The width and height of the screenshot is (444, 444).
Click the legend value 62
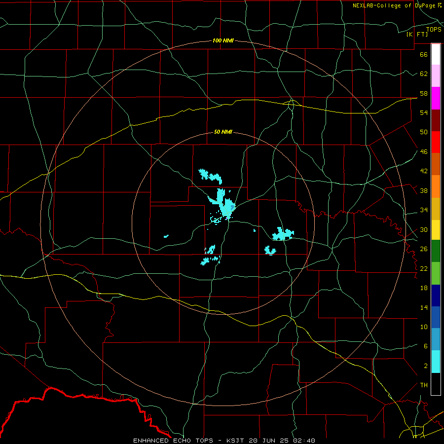tap(424, 74)
